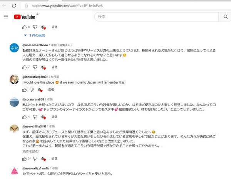Screen dimensions: 231x179
Task: Dislike the comment by @user-xh8hz3ll9f
Action: pos(35,159)
